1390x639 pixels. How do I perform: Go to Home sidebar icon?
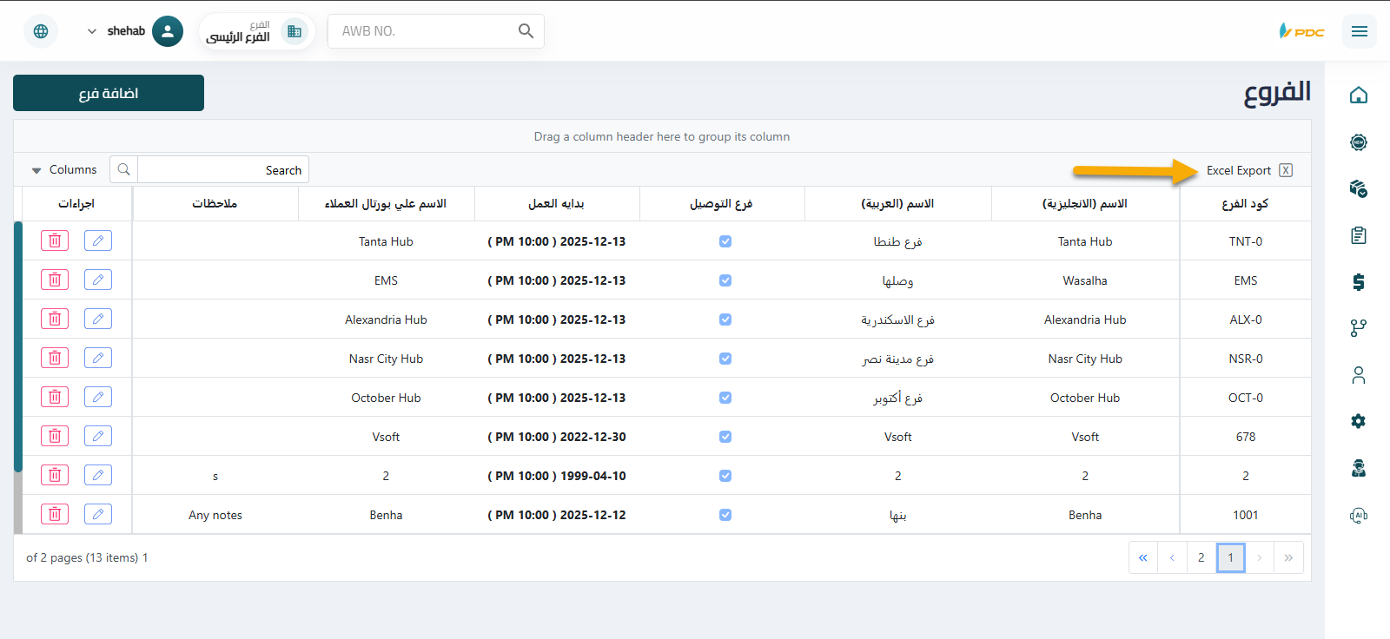(x=1359, y=95)
